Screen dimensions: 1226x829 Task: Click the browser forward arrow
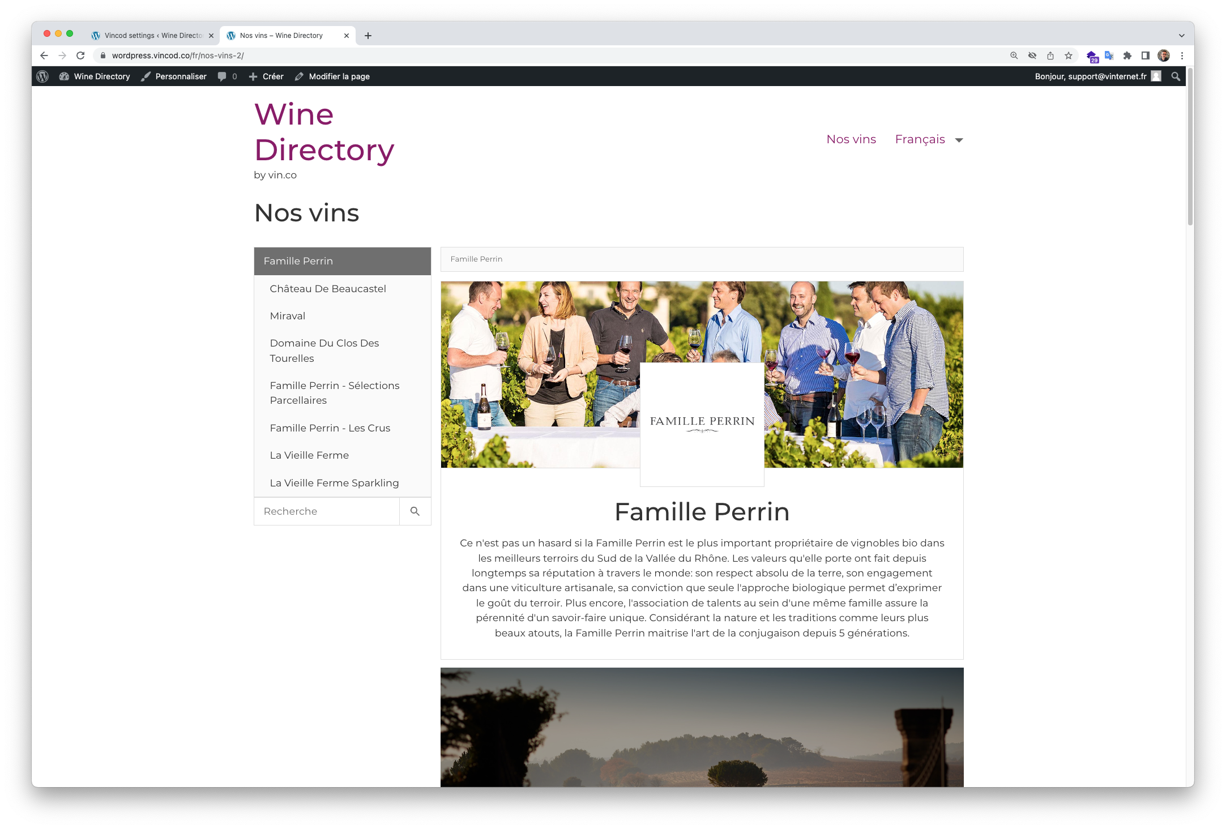[x=62, y=55]
